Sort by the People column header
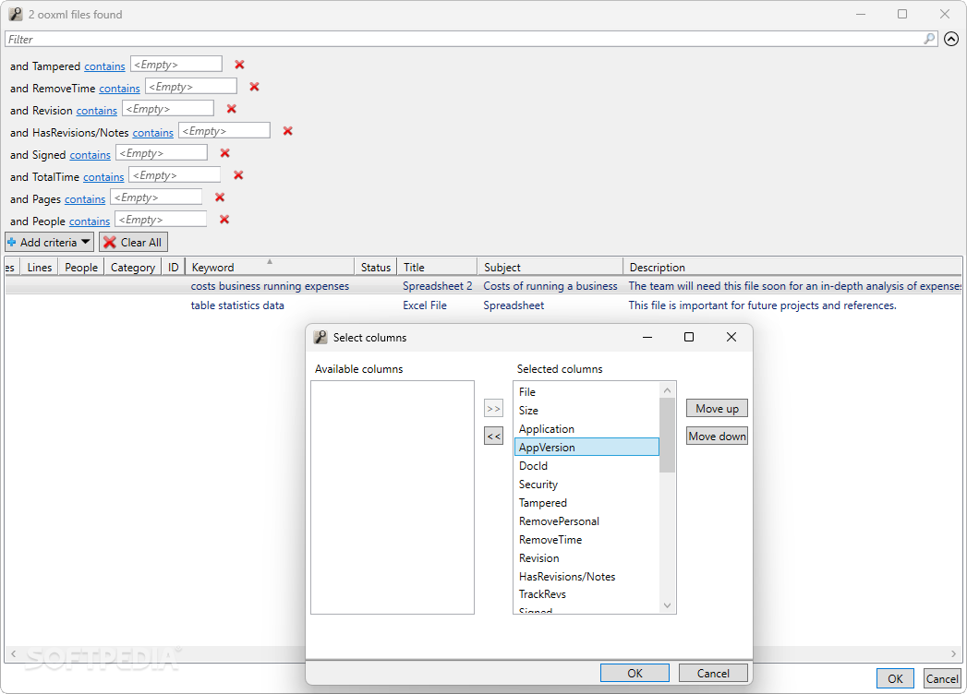 81,267
